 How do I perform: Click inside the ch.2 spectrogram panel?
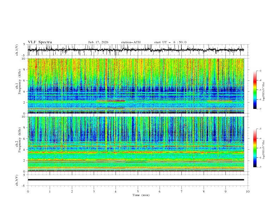point(136,144)
